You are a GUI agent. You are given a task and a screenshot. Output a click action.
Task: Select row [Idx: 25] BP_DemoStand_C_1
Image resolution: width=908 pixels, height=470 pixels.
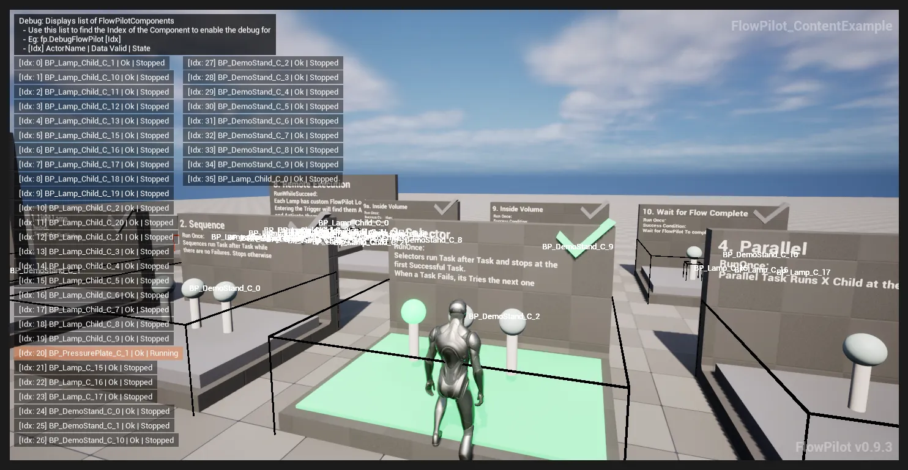click(x=94, y=426)
